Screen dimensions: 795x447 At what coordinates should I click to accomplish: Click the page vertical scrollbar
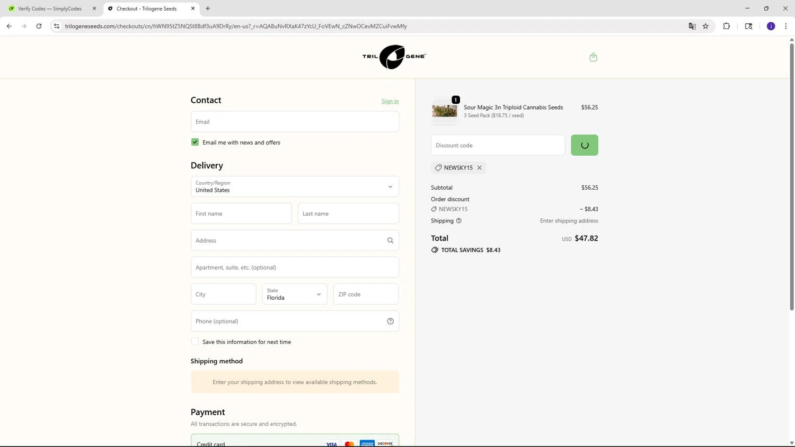coord(791,176)
